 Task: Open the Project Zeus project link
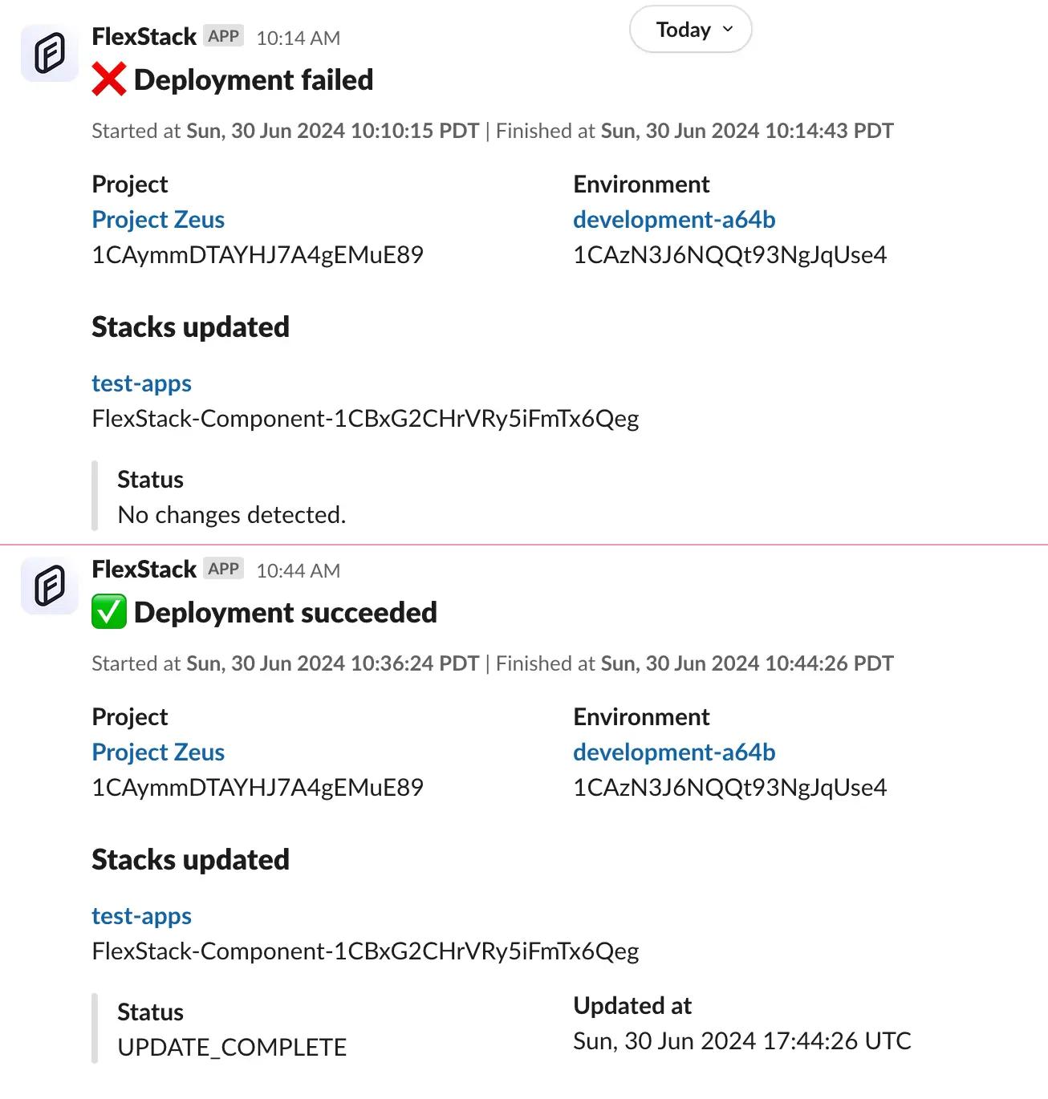[x=158, y=219]
